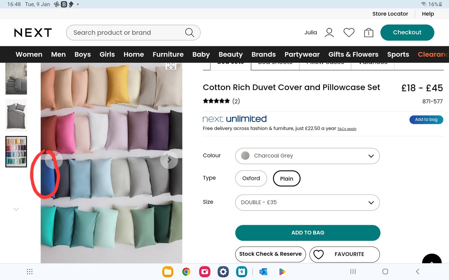
Task: Open the NEXT home logo
Action: [33, 32]
